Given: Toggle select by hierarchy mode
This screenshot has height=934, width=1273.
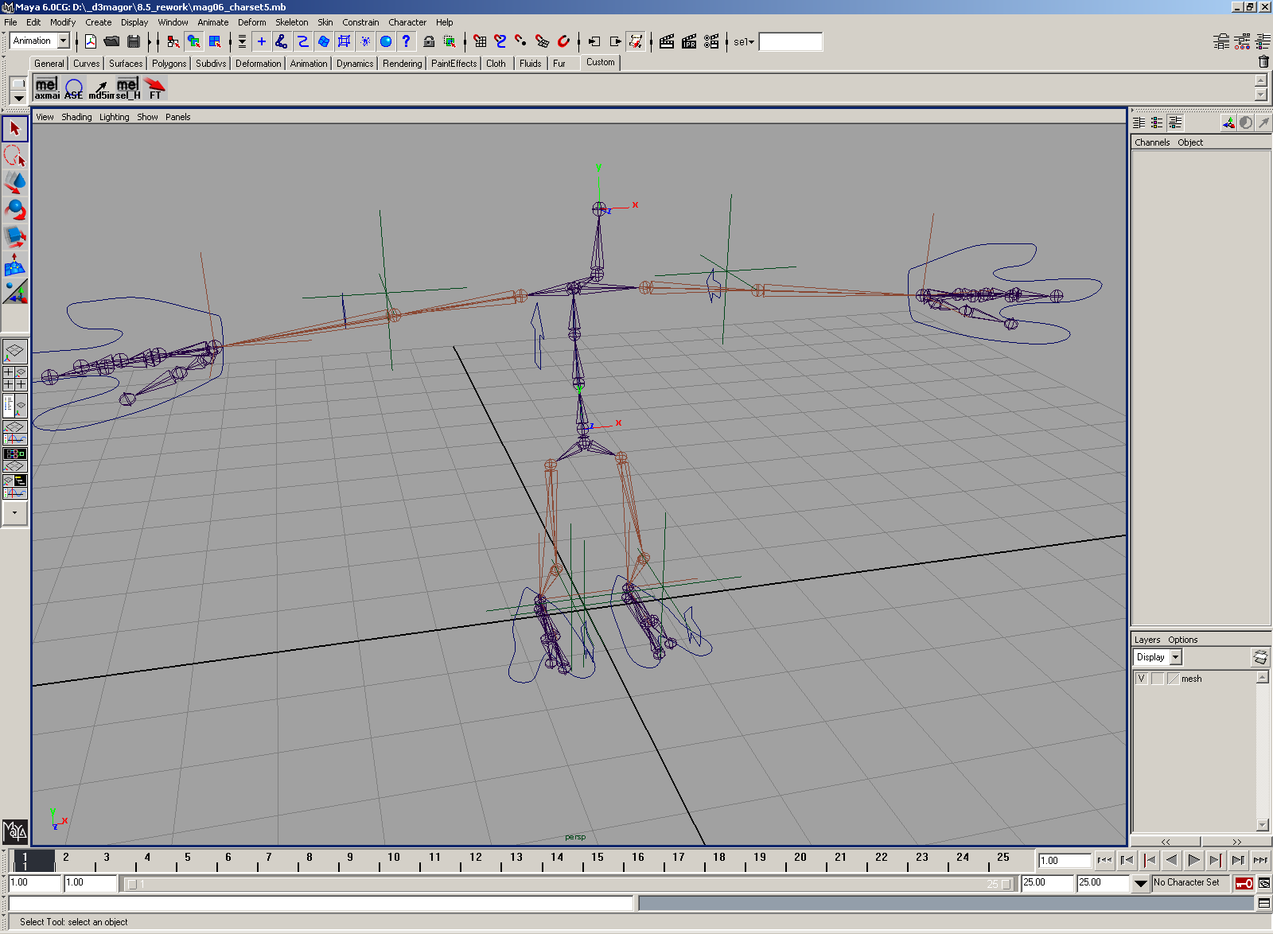Looking at the screenshot, I should 173,41.
